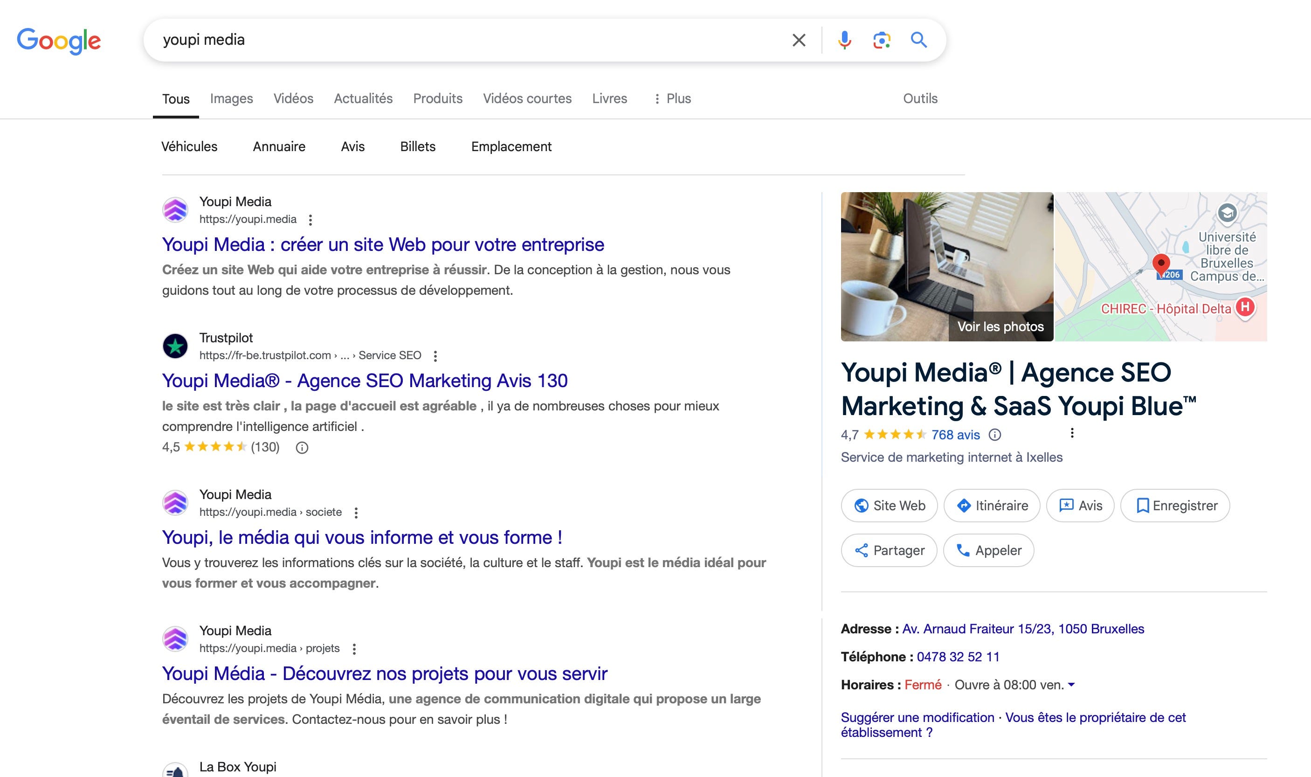Open the info icon next to 768 avis
1311x777 pixels.
[x=994, y=435]
